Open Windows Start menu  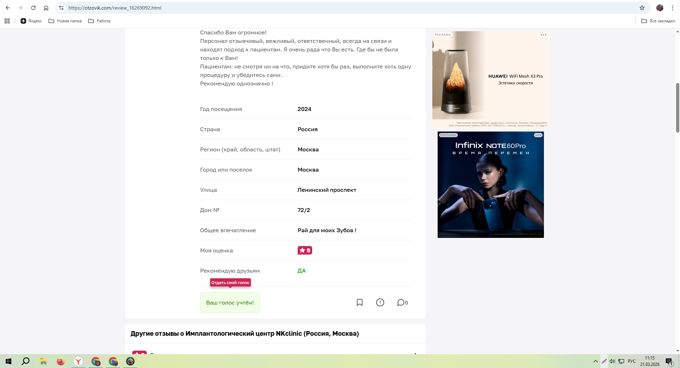tap(9, 361)
